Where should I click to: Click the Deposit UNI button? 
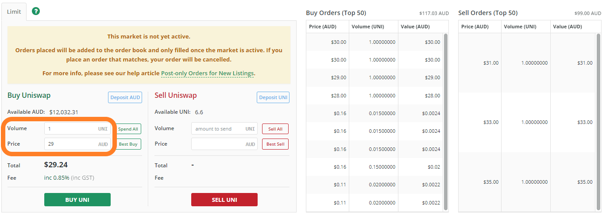(x=273, y=97)
